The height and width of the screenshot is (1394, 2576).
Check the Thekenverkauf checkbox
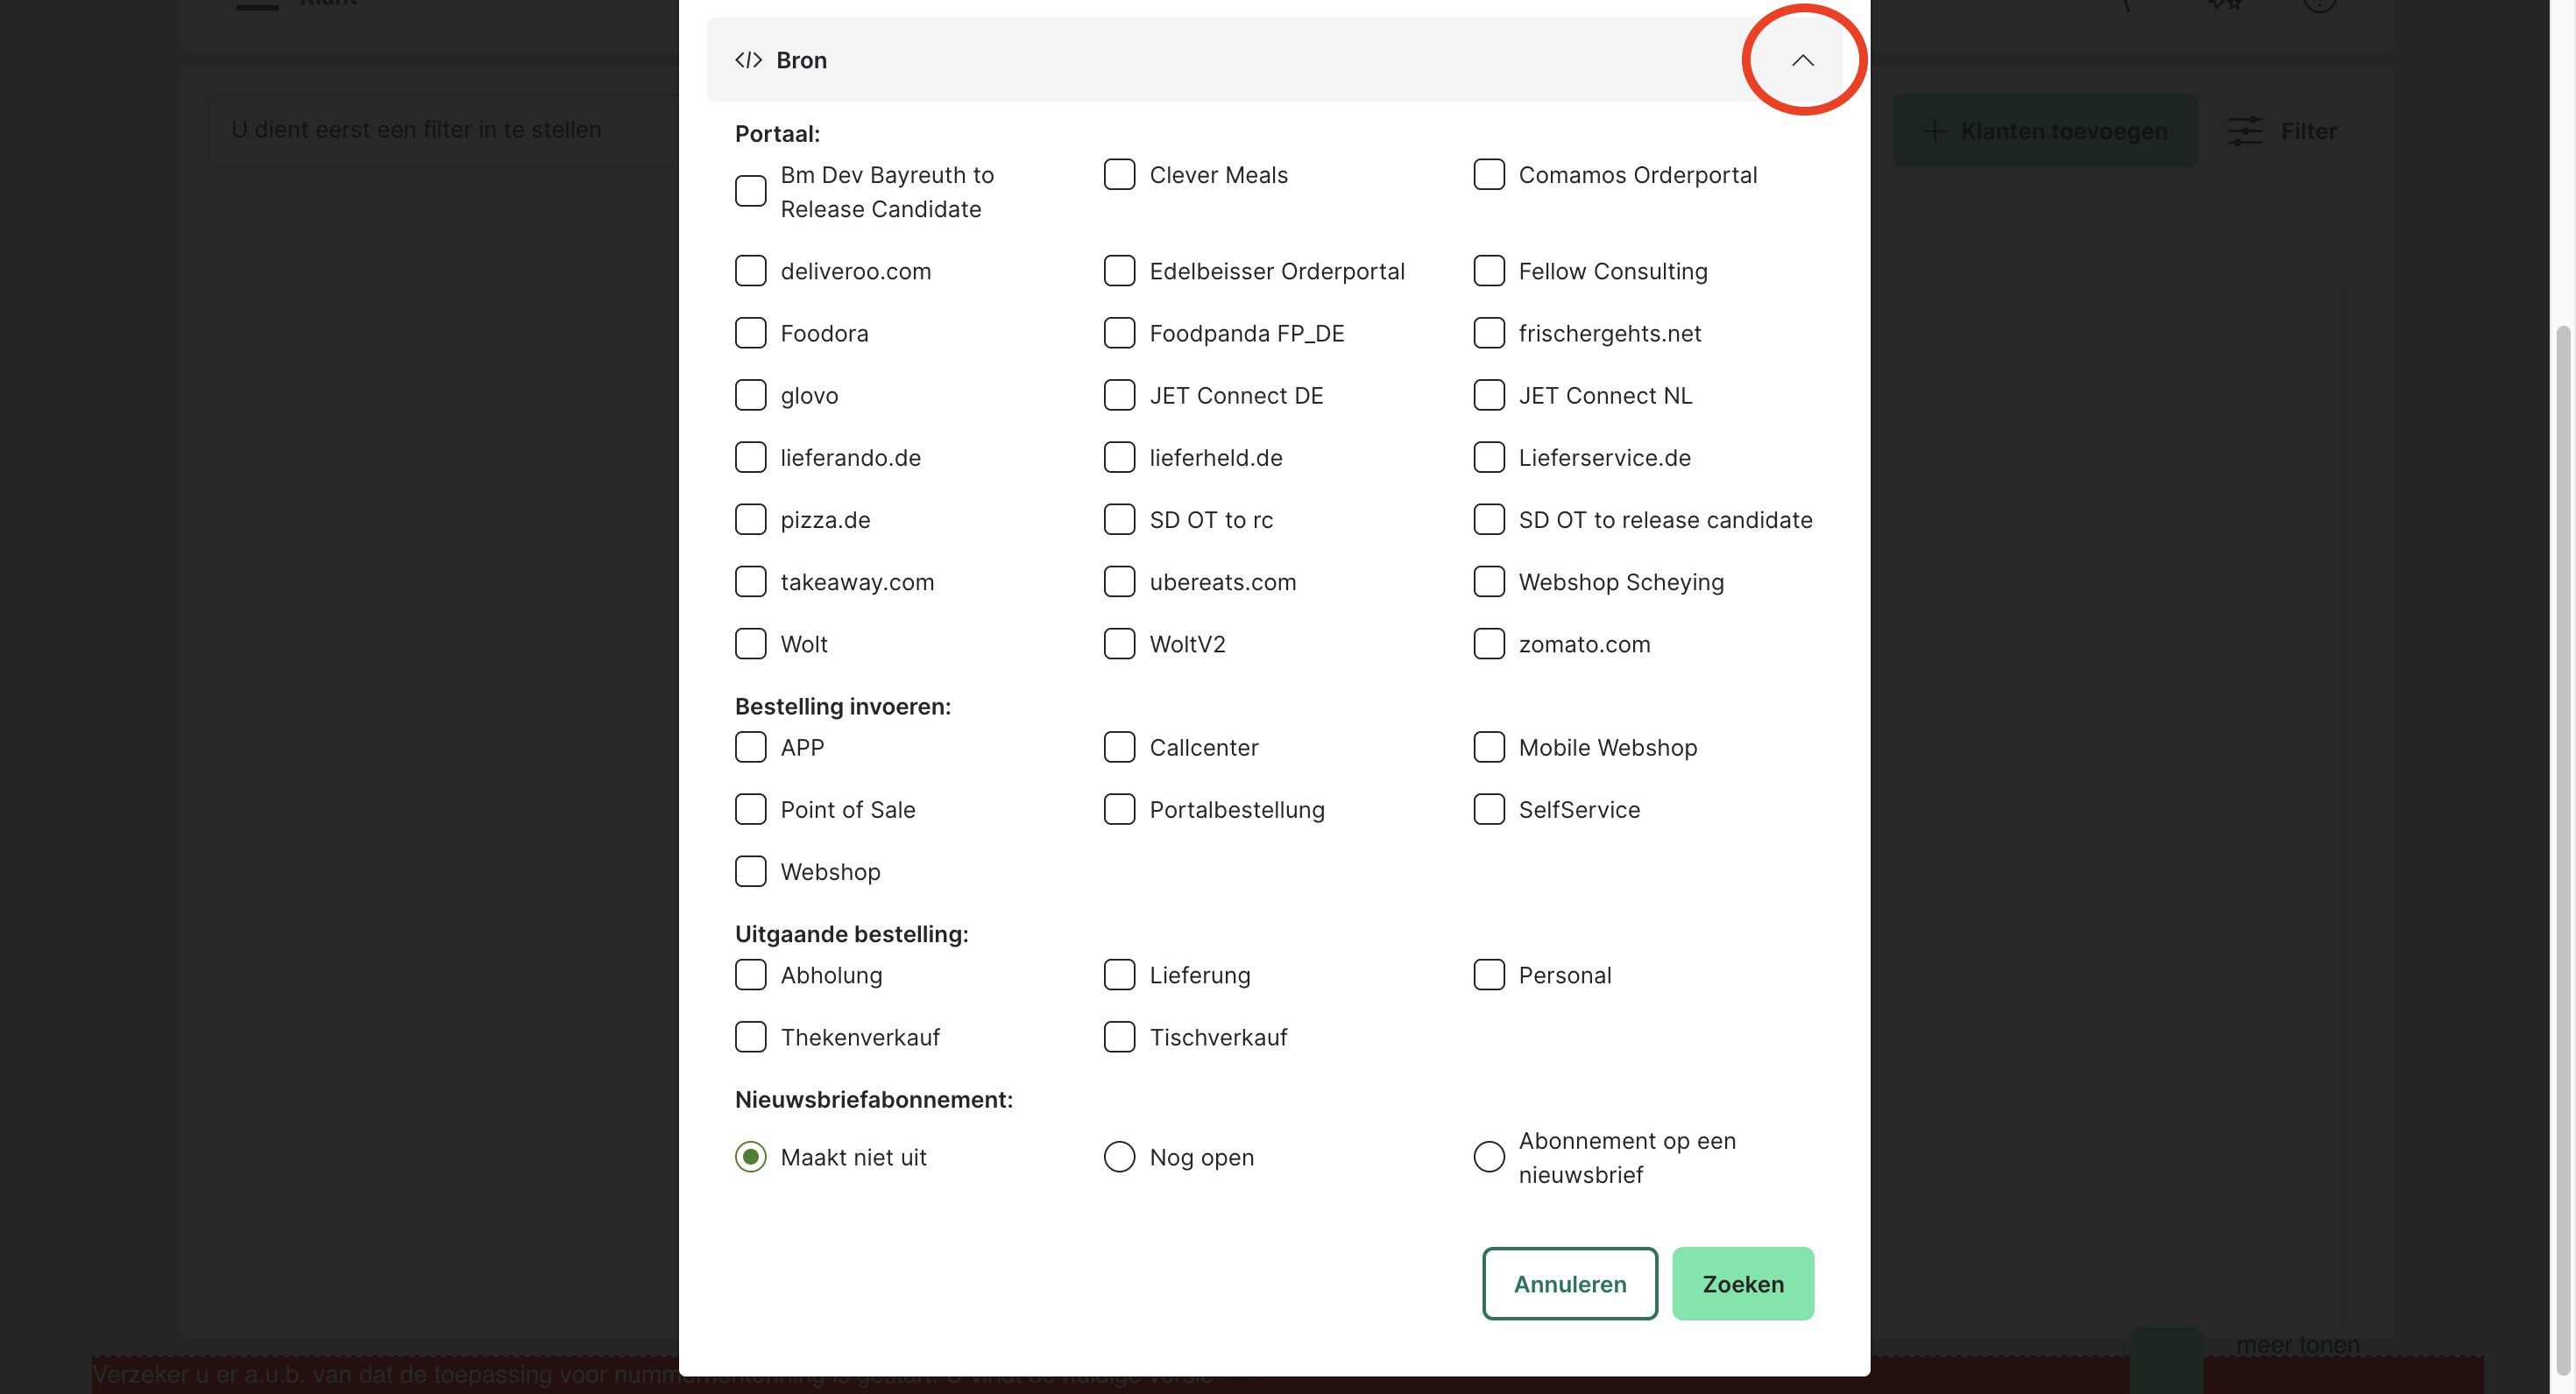pyautogui.click(x=750, y=1038)
